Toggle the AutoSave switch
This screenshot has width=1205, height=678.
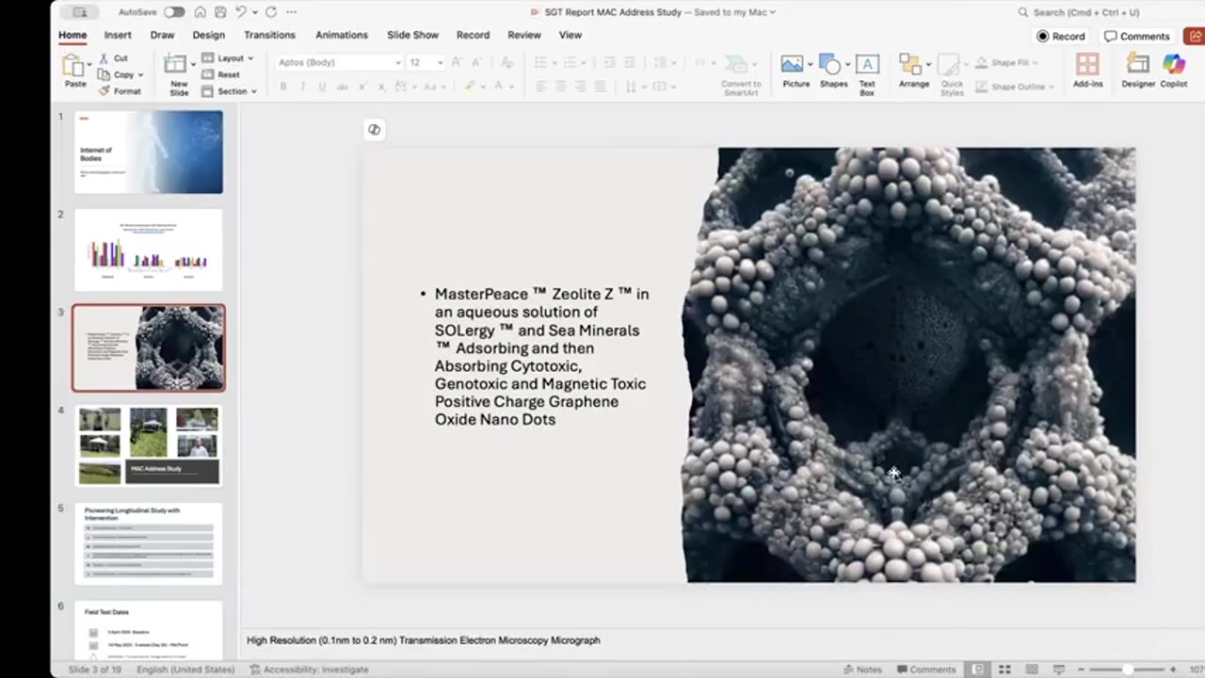tap(174, 12)
